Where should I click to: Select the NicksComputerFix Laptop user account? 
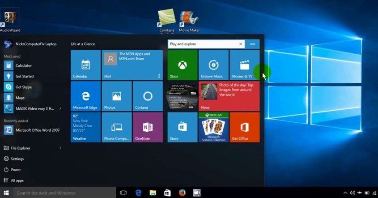pos(30,44)
